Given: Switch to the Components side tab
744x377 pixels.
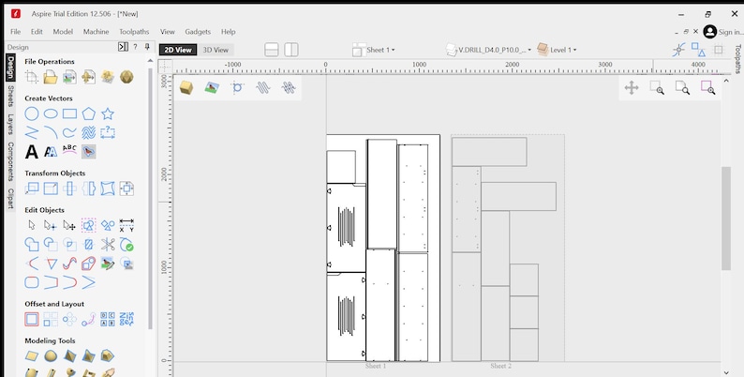Looking at the screenshot, I should pos(10,161).
